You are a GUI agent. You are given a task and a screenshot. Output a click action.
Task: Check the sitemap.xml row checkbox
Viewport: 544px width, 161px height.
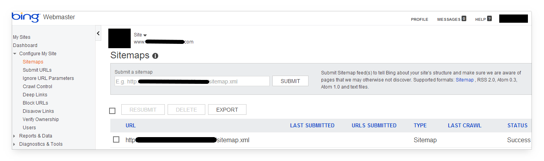point(116,139)
